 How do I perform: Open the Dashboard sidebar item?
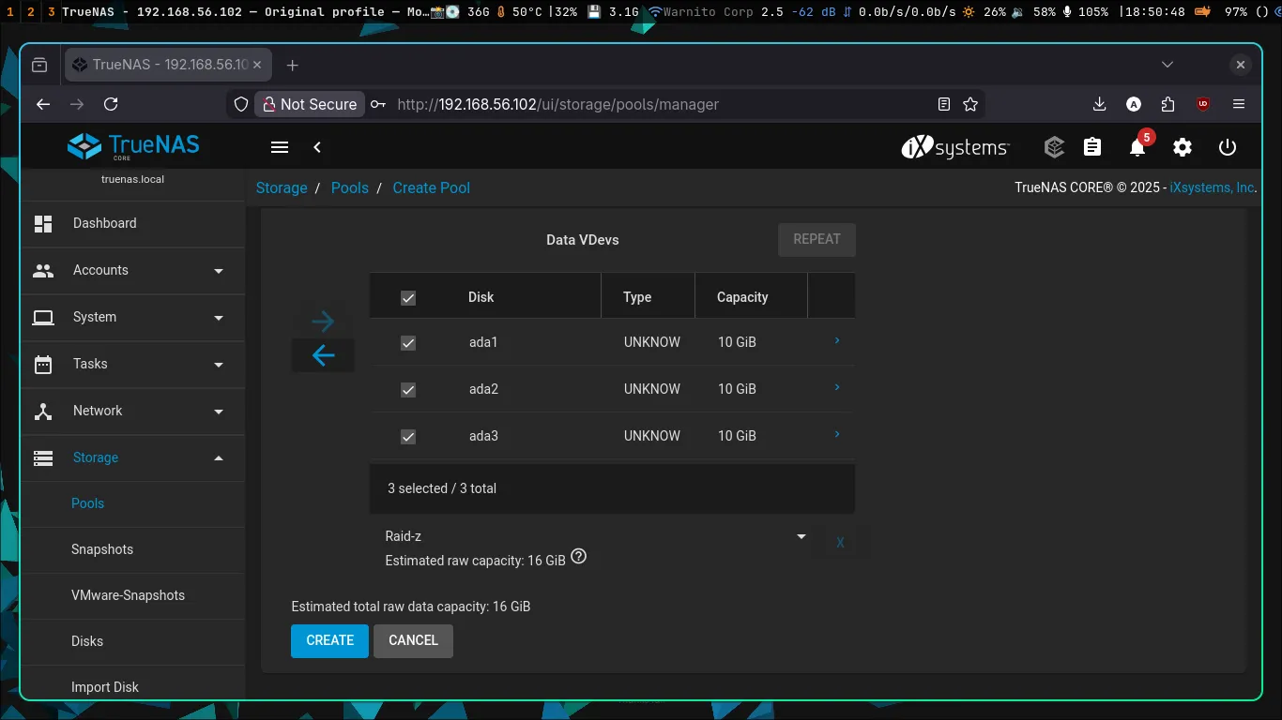[x=104, y=223]
